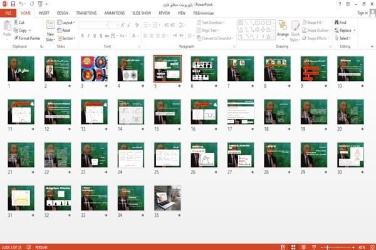The image size is (376, 250).
Task: Switch to the TRANSITIONS tab
Action: click(86, 13)
